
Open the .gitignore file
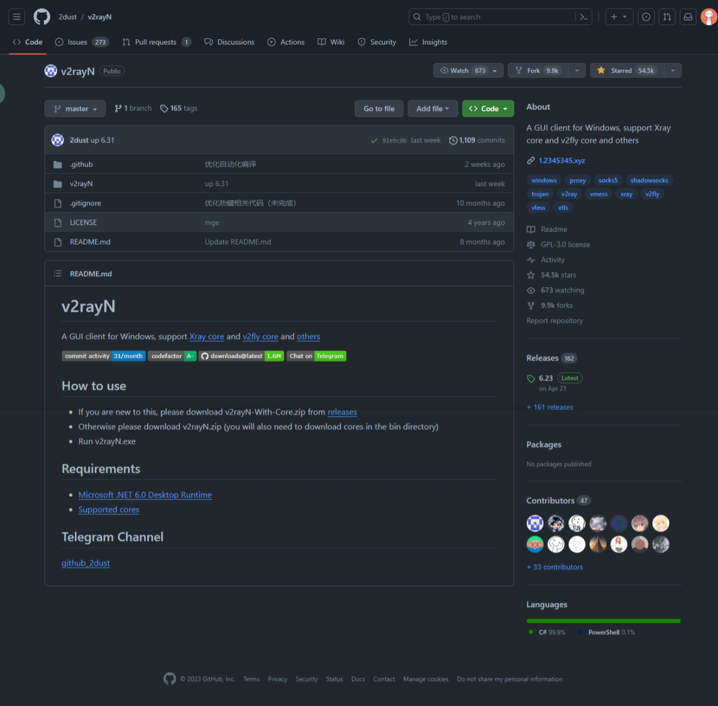(x=86, y=203)
